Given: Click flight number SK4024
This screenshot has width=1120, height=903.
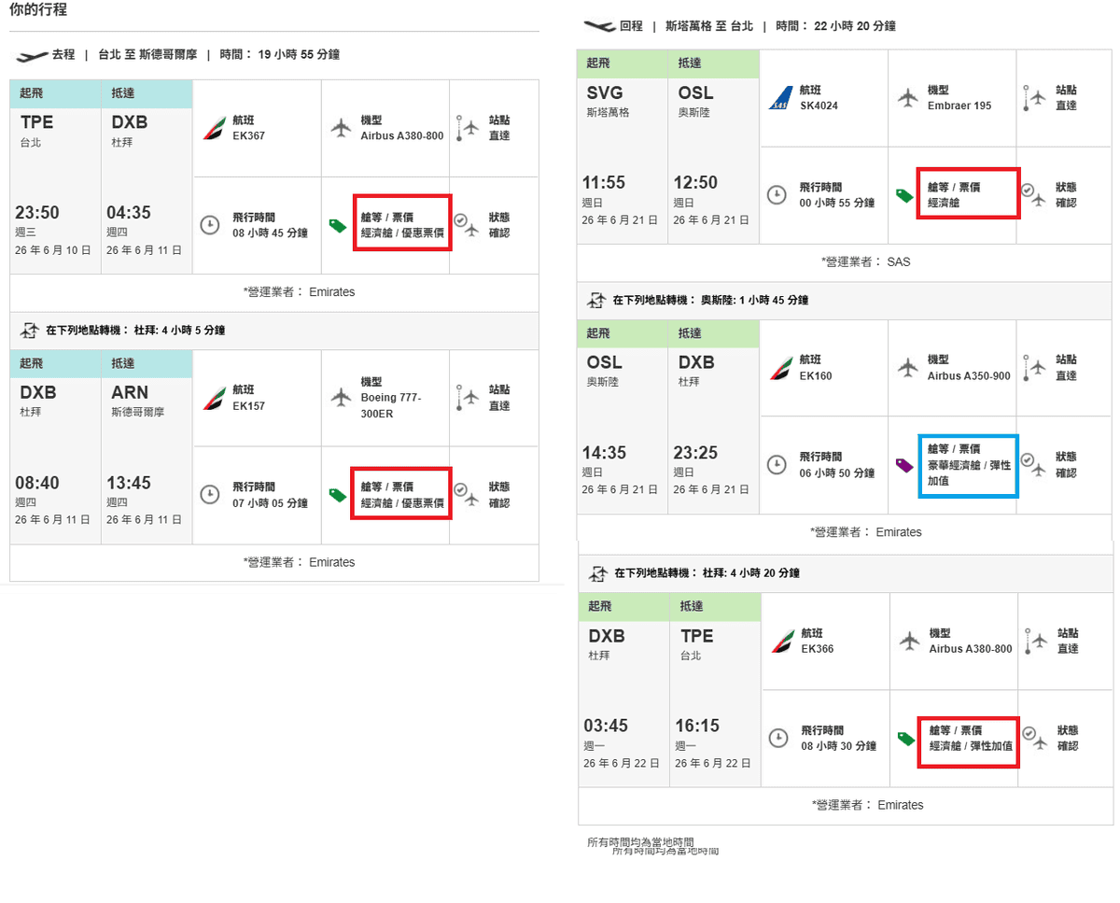Looking at the screenshot, I should click(x=819, y=106).
